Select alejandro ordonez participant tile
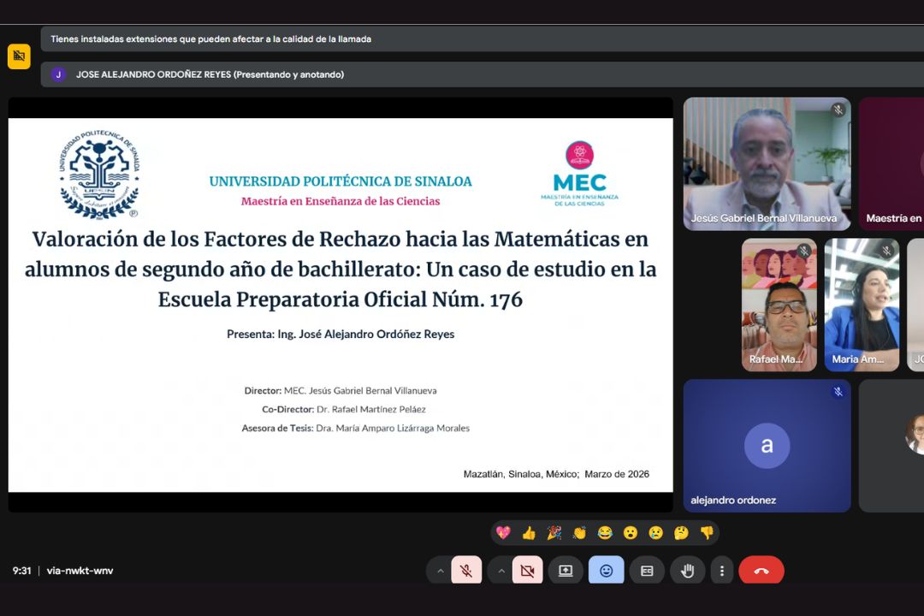Viewport: 924px width, 616px height. [x=767, y=446]
